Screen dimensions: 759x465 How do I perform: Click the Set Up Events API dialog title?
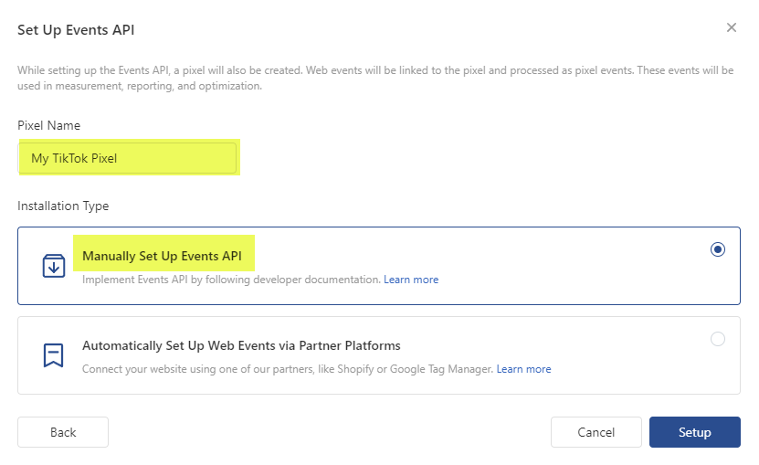click(x=76, y=30)
